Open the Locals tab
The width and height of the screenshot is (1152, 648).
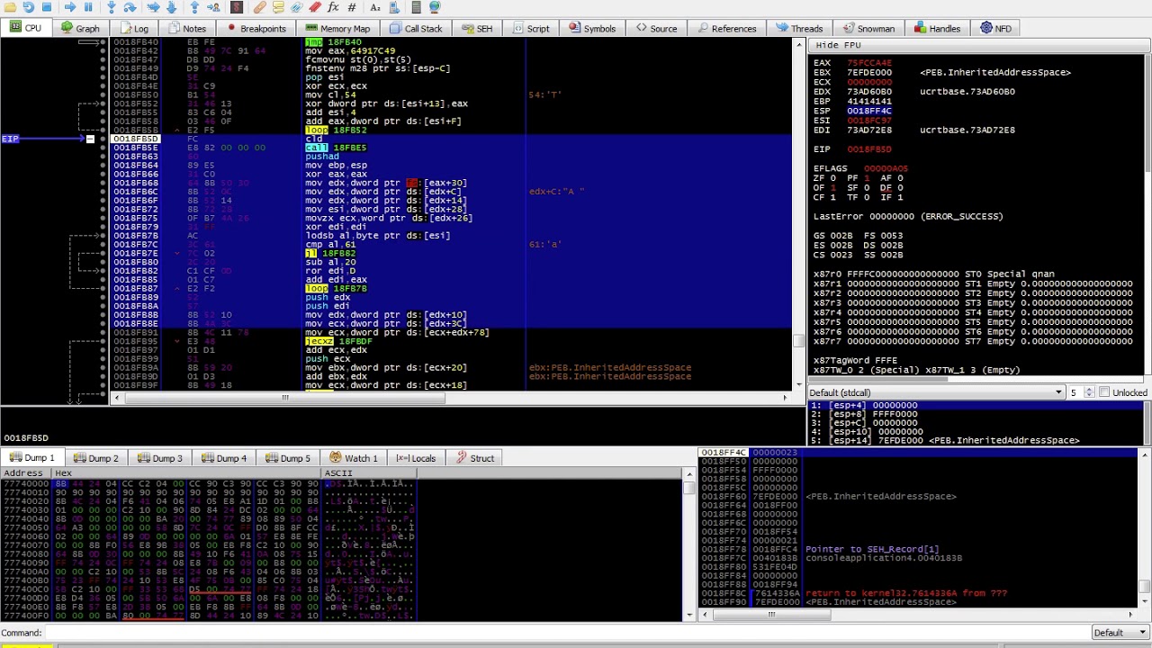[415, 458]
